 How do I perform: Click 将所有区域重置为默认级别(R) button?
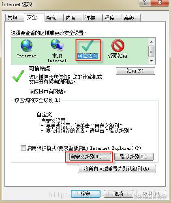tap(117, 169)
